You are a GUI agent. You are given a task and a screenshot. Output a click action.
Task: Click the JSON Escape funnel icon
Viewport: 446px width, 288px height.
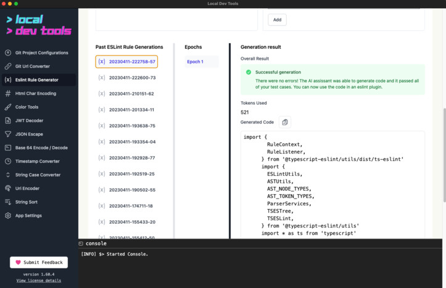click(x=8, y=134)
